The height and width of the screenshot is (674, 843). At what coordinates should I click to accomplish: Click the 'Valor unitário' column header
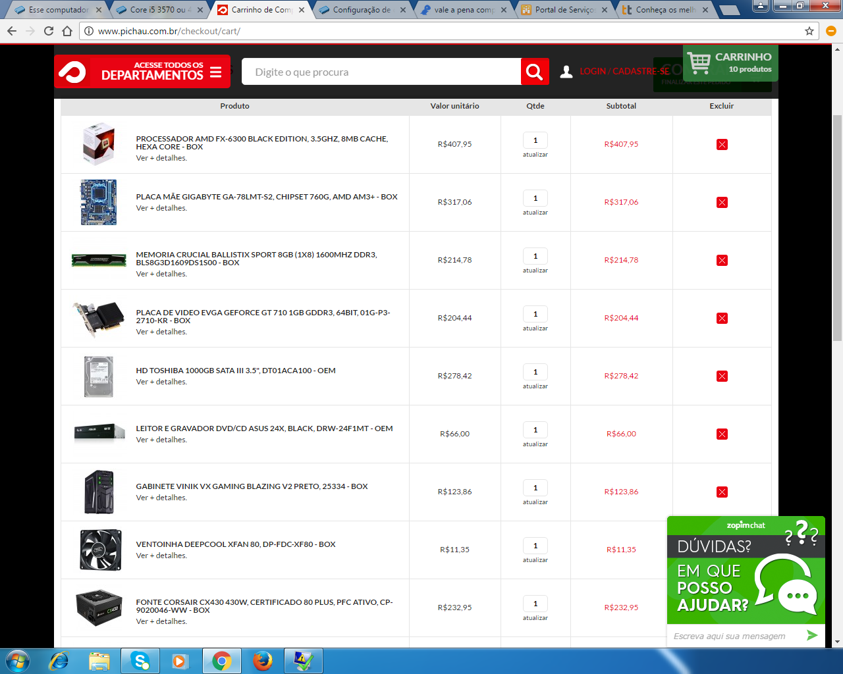click(454, 106)
